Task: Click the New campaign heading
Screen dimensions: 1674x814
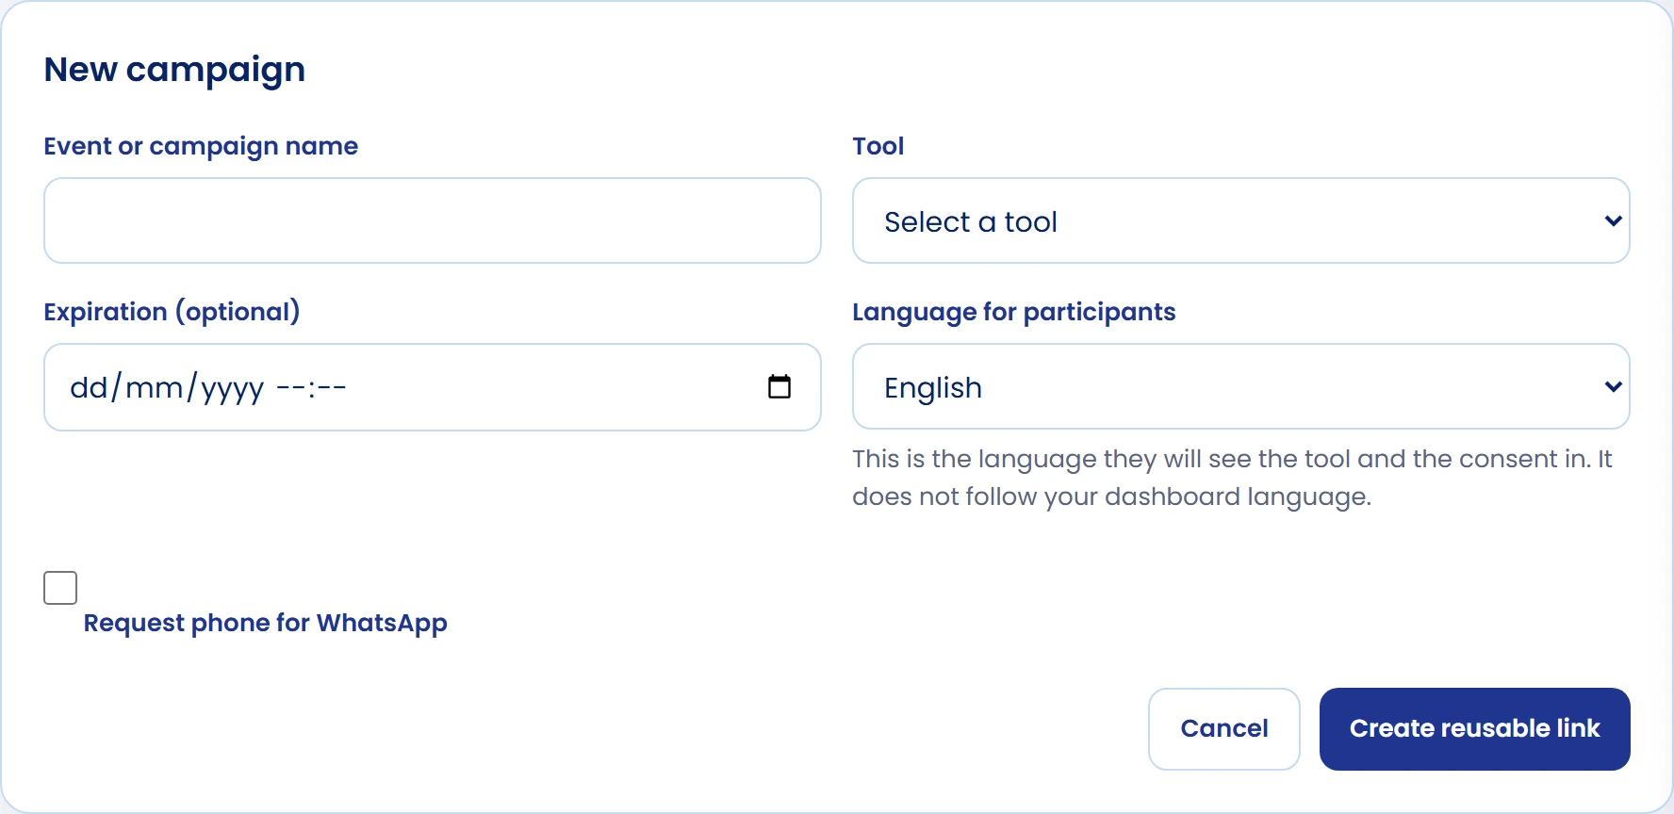Action: pos(174,70)
